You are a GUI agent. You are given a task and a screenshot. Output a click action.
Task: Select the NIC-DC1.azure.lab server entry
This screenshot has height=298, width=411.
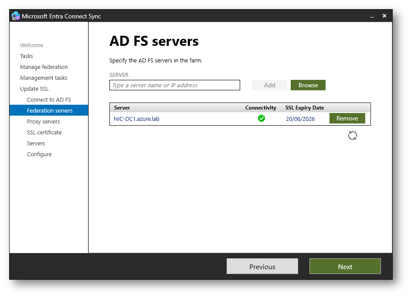pos(136,119)
